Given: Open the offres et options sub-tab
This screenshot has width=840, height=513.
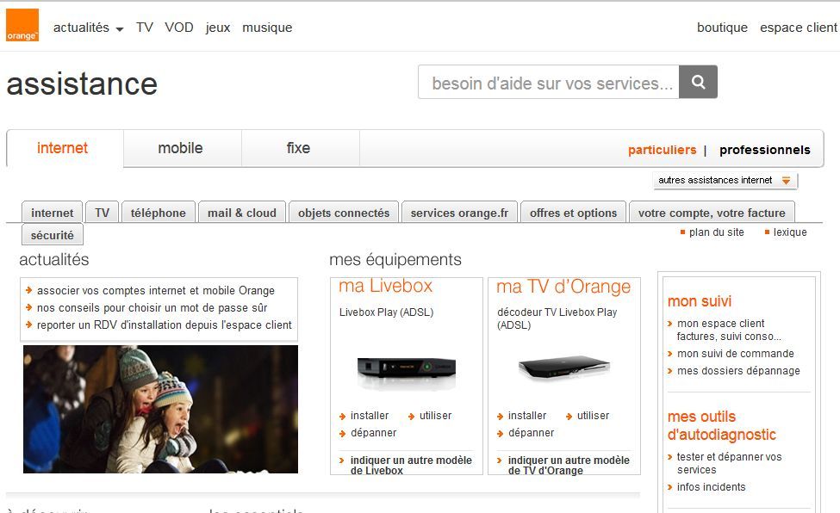Looking at the screenshot, I should (573, 213).
